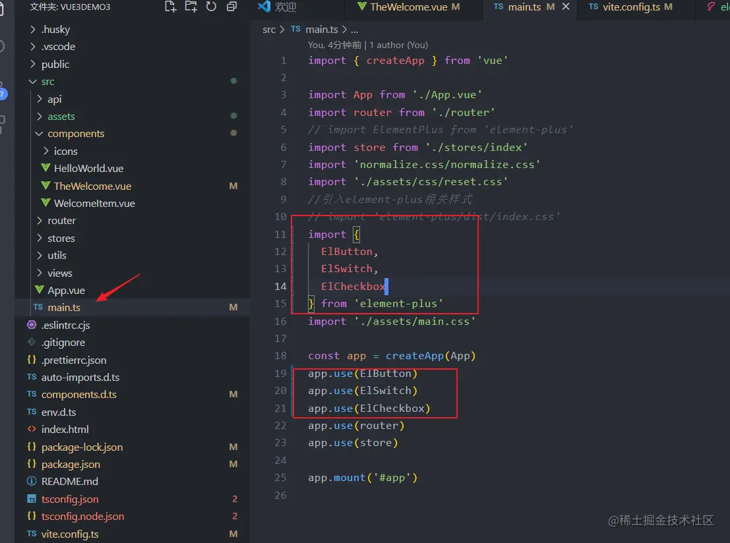Click the Vue icon beside App.vue
Image resolution: width=730 pixels, height=543 pixels.
40,290
